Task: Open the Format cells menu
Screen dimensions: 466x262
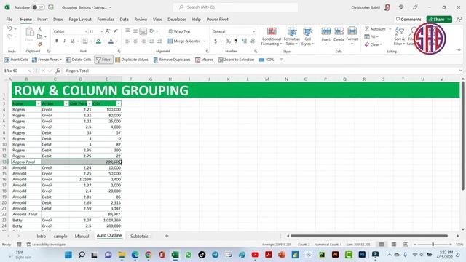Action: pyautogui.click(x=352, y=36)
